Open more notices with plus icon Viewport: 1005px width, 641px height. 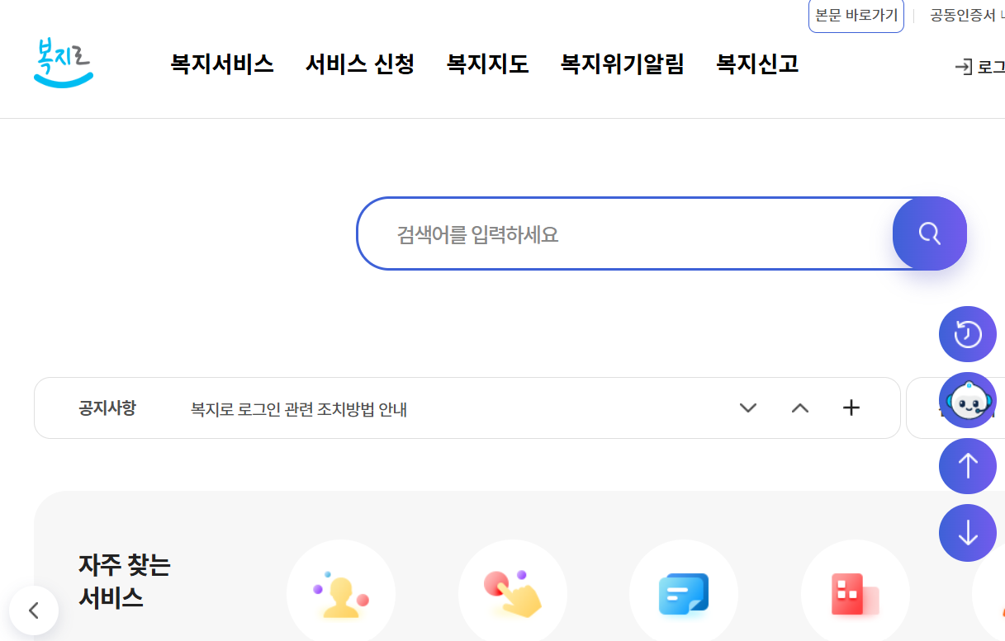pos(851,408)
